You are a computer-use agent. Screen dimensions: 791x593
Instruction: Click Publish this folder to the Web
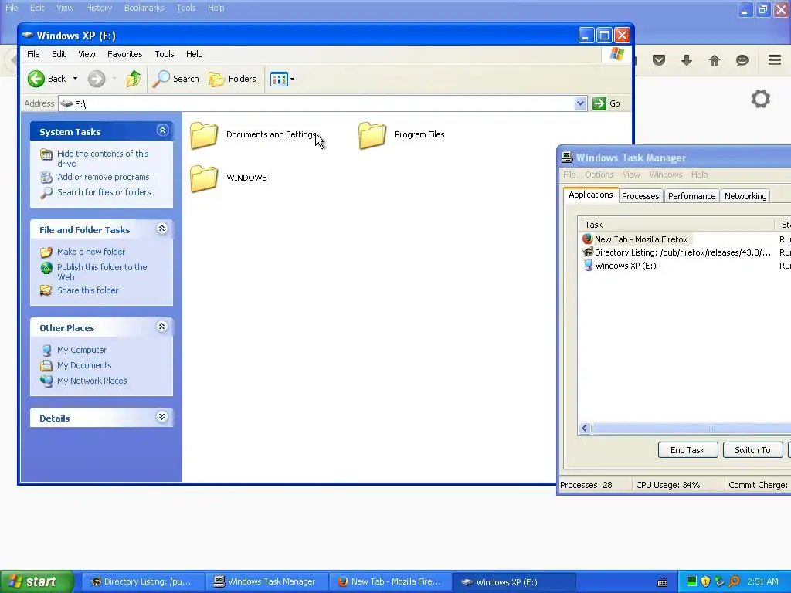[x=102, y=272]
